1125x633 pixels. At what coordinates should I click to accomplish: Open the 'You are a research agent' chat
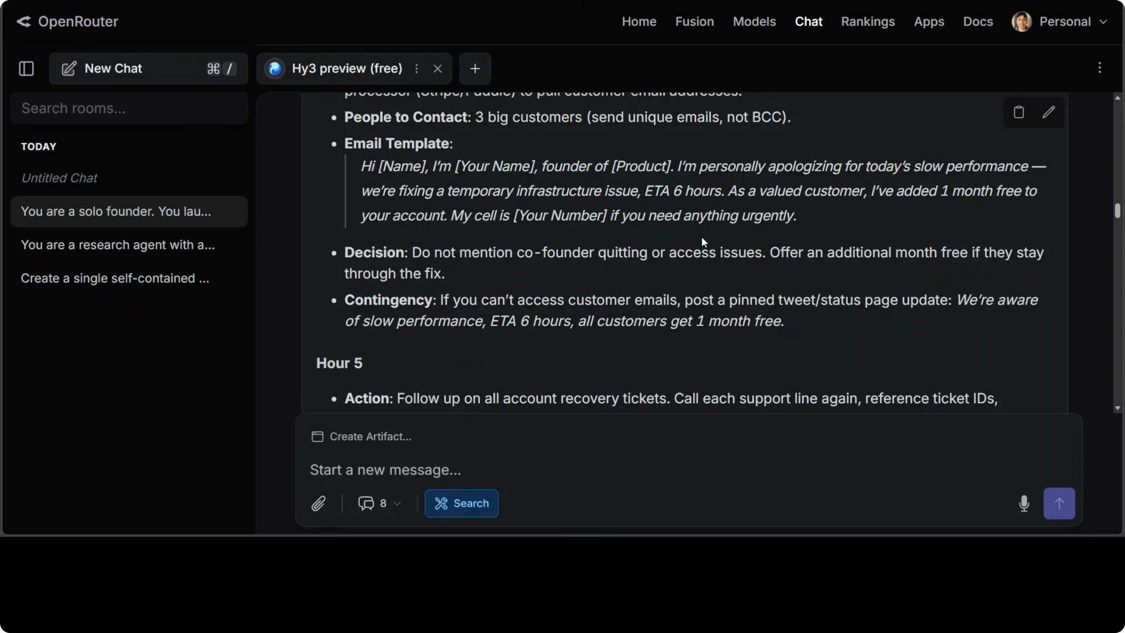point(129,245)
